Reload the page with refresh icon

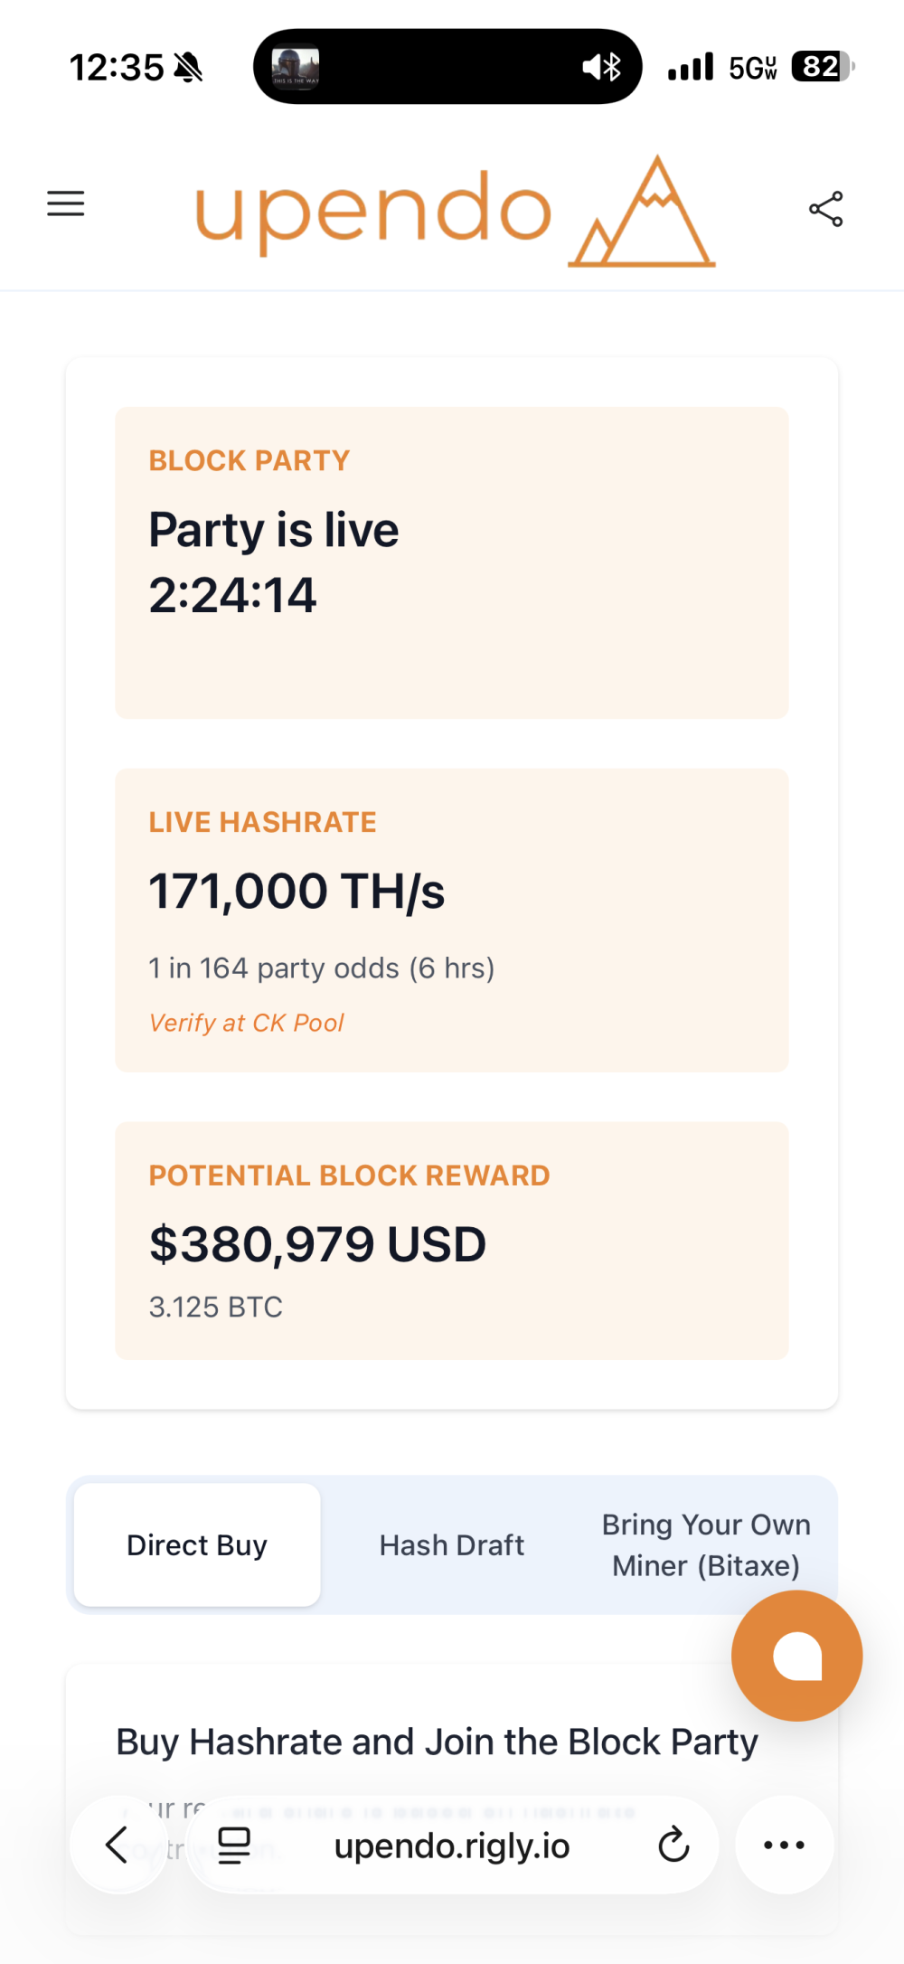click(673, 1845)
